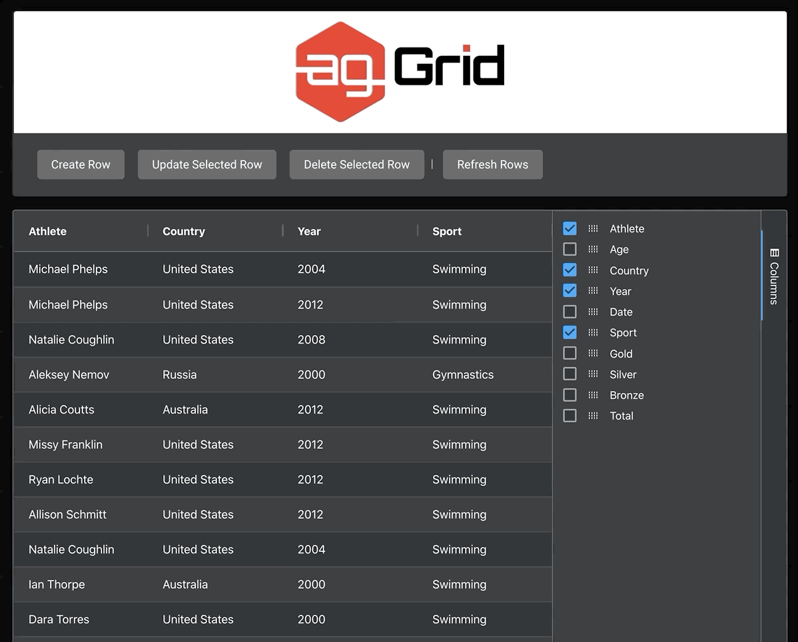Enable the Date column checkbox

[x=570, y=312]
